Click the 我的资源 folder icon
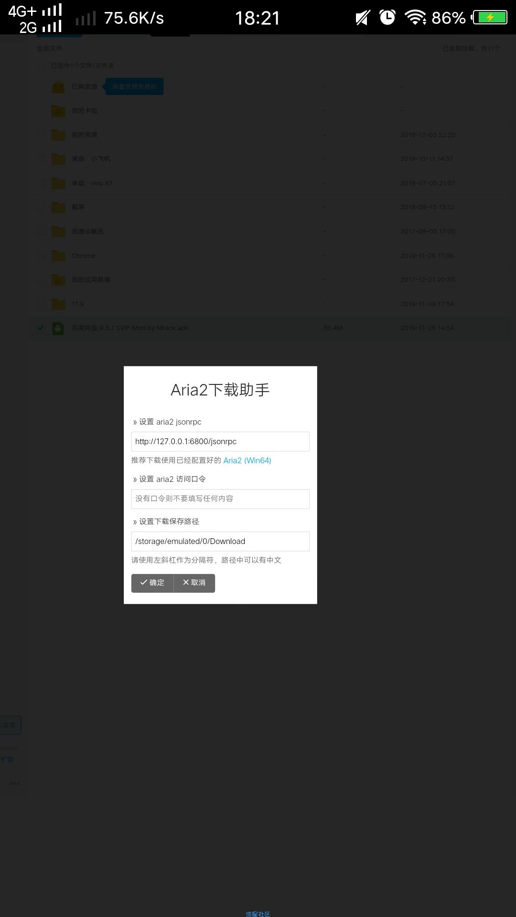Screen dimensions: 516x917 [x=58, y=135]
